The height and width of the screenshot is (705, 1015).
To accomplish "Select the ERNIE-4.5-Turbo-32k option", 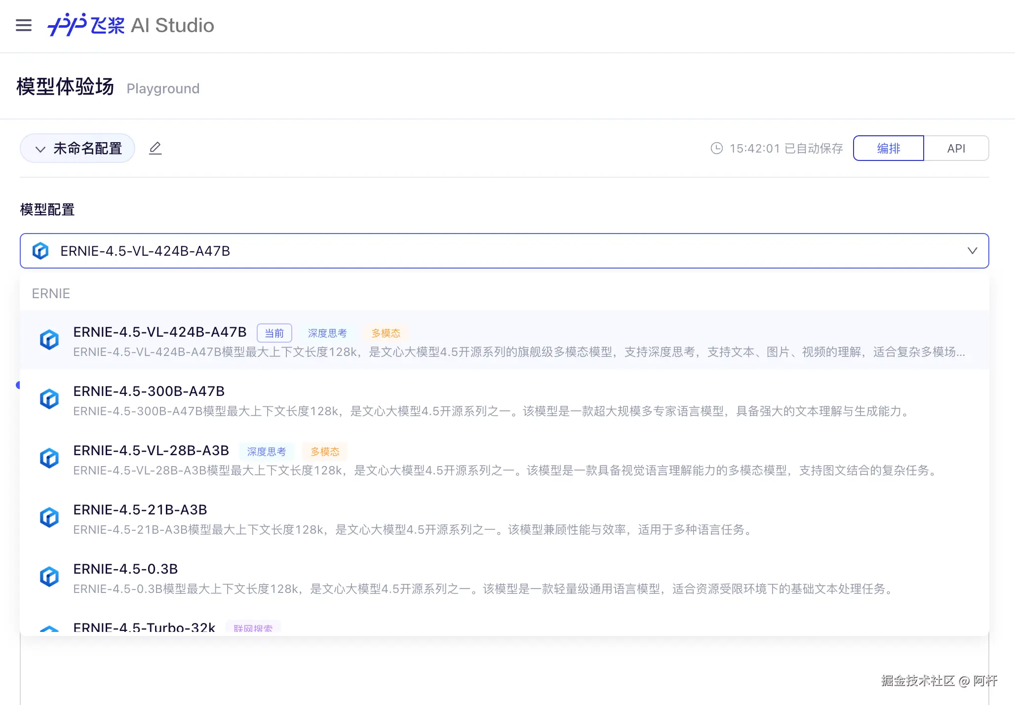I will click(144, 627).
